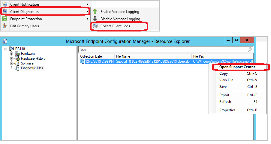Viewport: 271px width, 144px height.
Task: Click into the Filter search field
Action: tap(163, 50)
